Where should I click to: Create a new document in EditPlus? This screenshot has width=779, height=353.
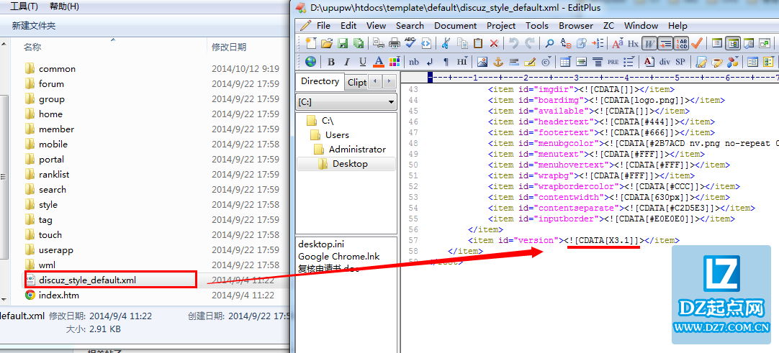click(x=310, y=43)
